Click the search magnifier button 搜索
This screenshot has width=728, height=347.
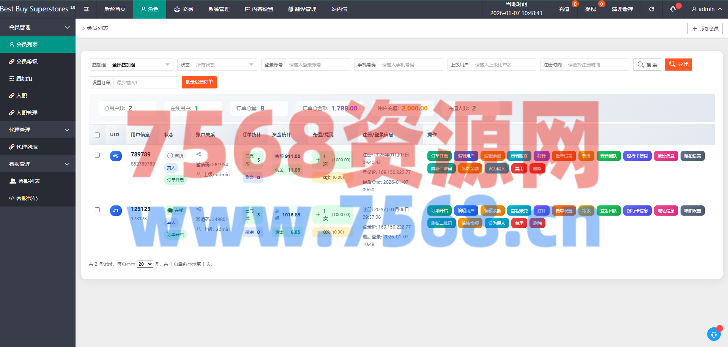click(647, 65)
